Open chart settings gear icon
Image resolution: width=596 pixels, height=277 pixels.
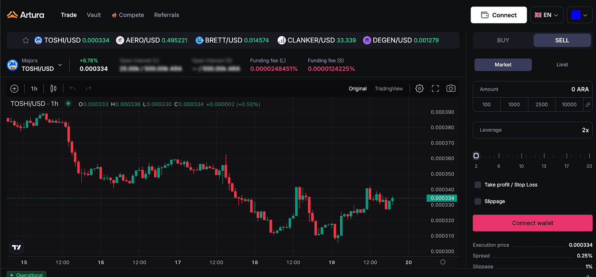419,88
